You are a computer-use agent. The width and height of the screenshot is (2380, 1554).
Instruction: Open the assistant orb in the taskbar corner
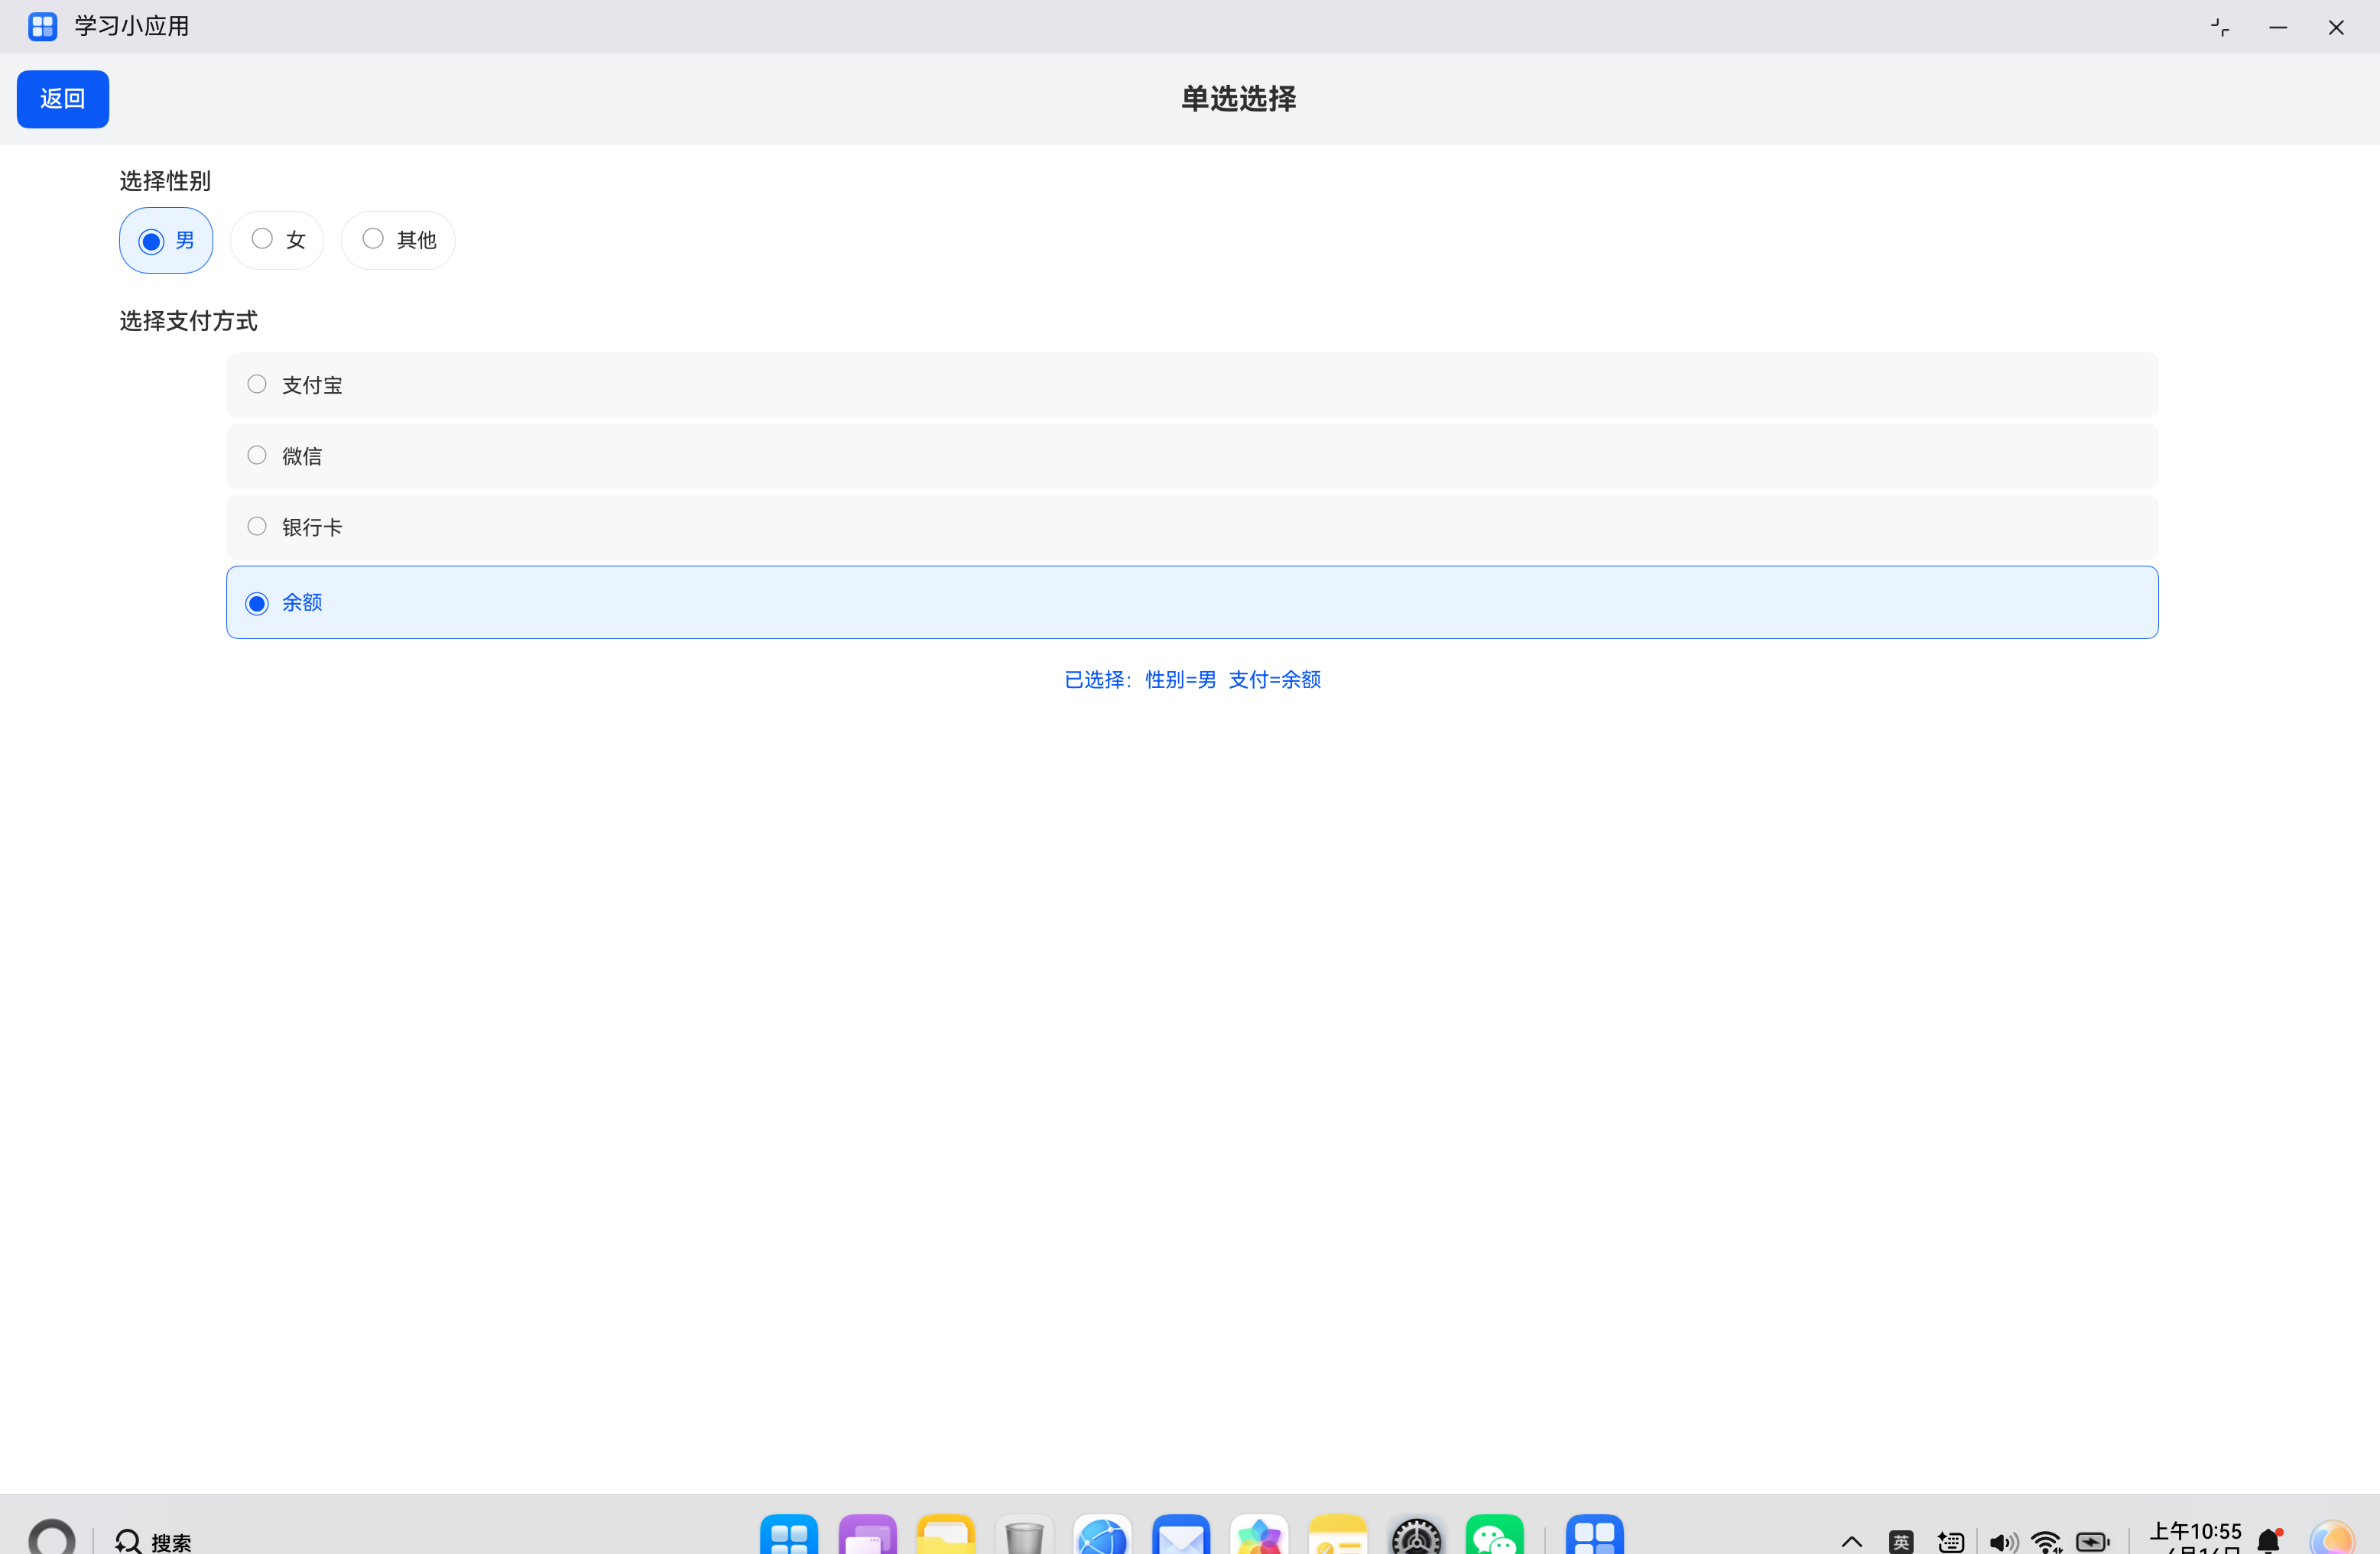pyautogui.click(x=2333, y=1538)
